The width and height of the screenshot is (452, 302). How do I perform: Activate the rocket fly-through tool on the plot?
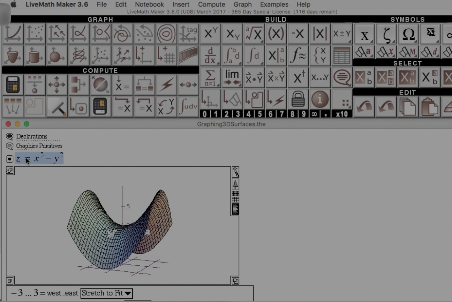coord(235,184)
